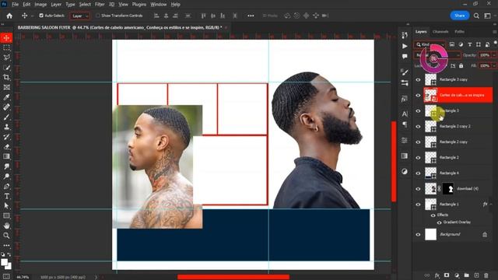Open the Filter menu

pyautogui.click(x=100, y=5)
